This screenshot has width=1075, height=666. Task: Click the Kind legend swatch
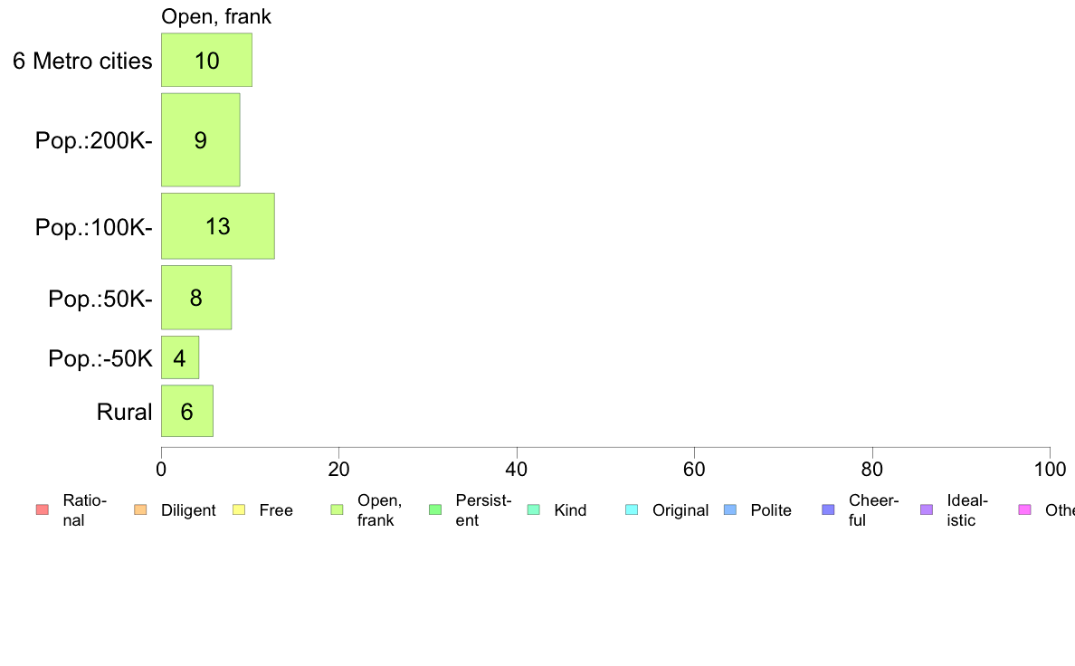pyautogui.click(x=533, y=509)
